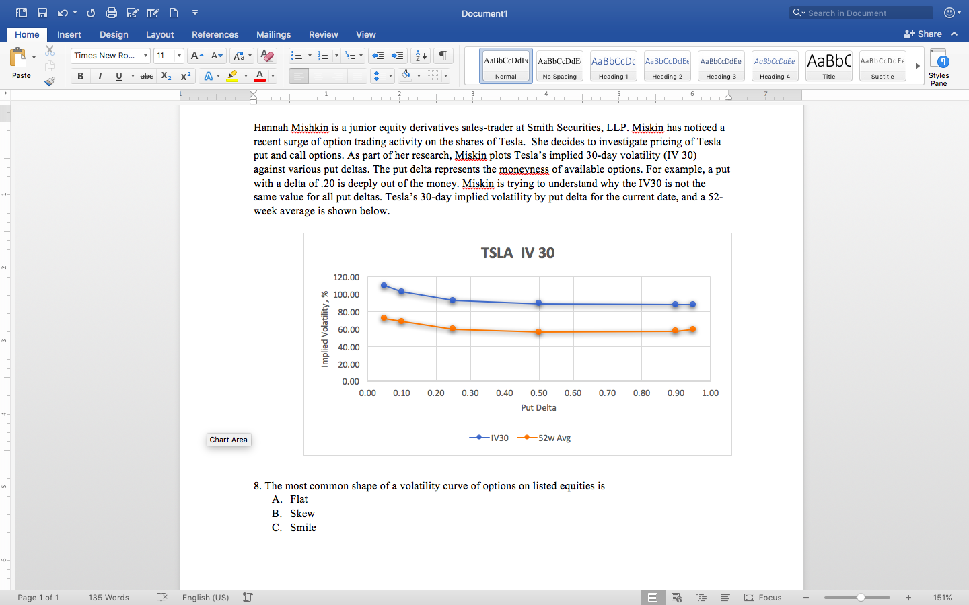This screenshot has width=969, height=605.
Task: Switch to Draft view icon
Action: pyautogui.click(x=725, y=597)
